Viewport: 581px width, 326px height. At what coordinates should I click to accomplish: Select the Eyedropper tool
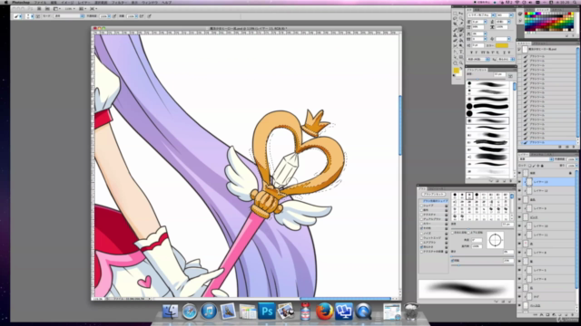tap(461, 24)
